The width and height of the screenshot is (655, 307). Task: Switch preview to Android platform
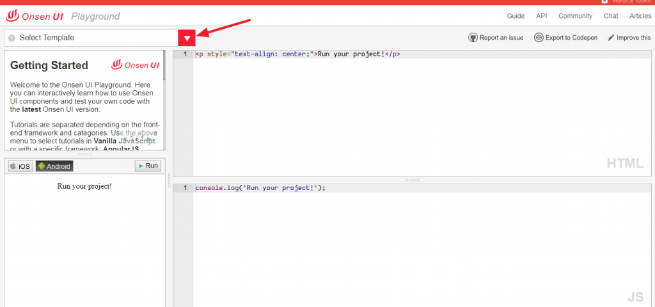pos(54,166)
